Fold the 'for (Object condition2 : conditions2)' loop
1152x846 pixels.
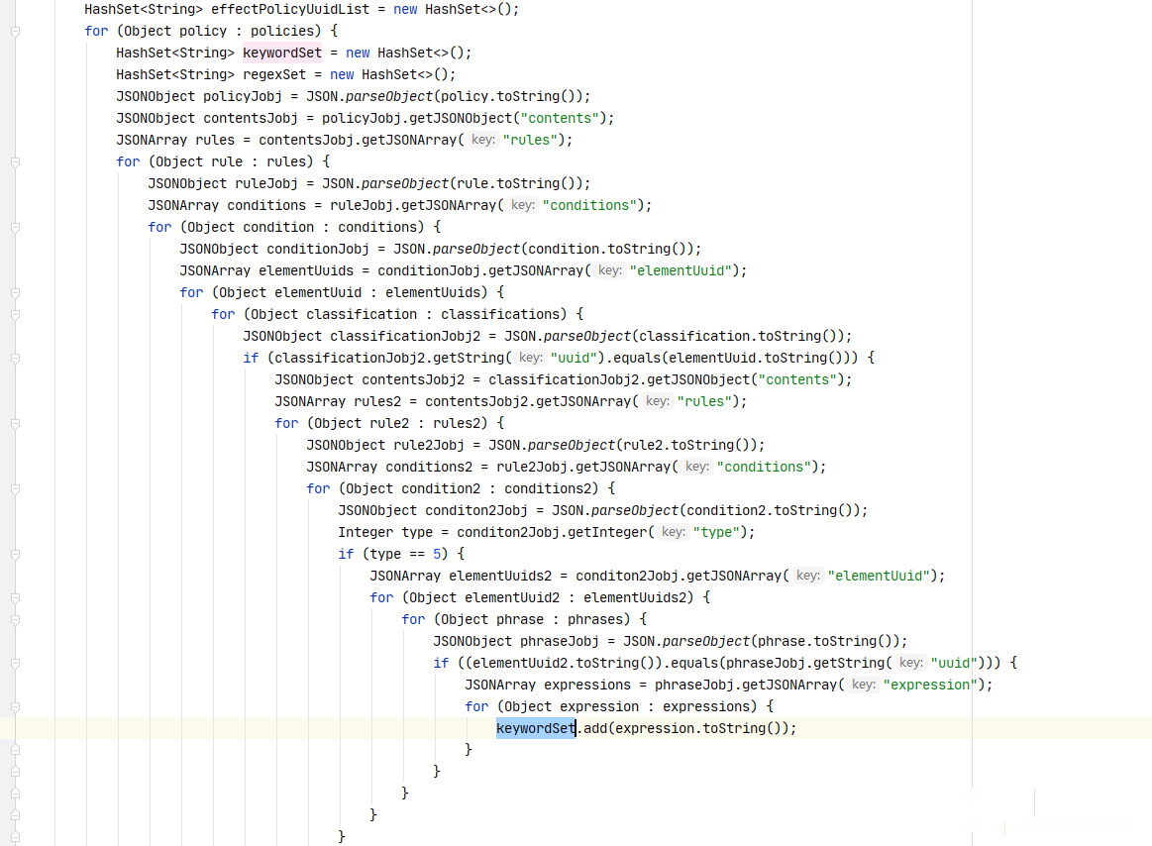tap(16, 488)
